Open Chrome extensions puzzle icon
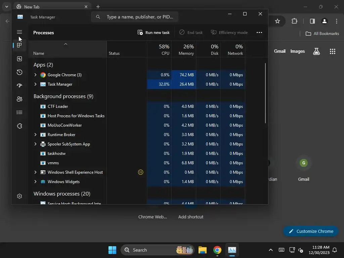The width and height of the screenshot is (344, 258). tap(294, 21)
